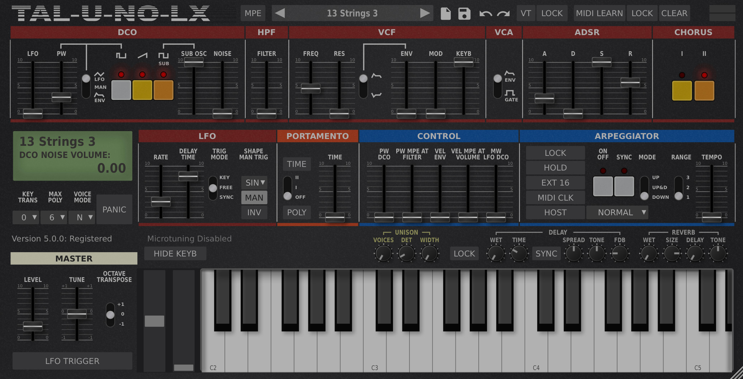Enable LFO MAN trigger button
The height and width of the screenshot is (379, 743).
click(254, 198)
